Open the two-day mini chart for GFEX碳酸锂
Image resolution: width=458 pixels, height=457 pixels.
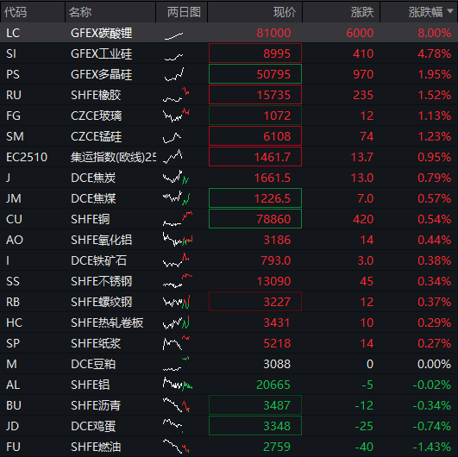[174, 36]
